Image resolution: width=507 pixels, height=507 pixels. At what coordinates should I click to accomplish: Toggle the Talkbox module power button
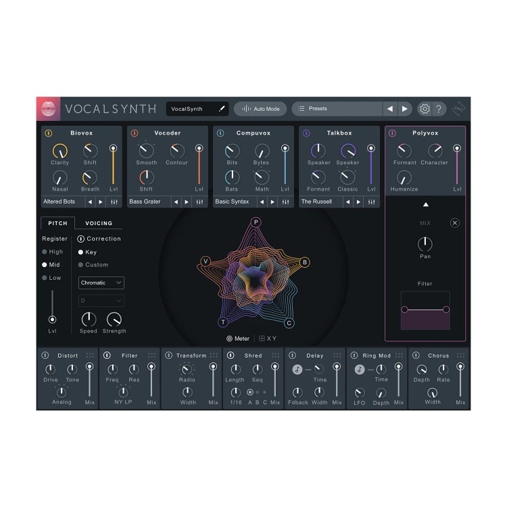pos(306,133)
